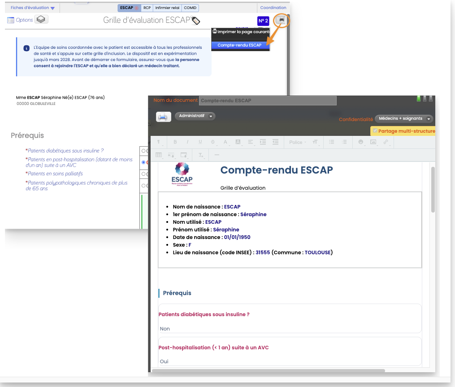
Task: Select radio for Patients polypathologiques chroniques
Action: point(143,186)
